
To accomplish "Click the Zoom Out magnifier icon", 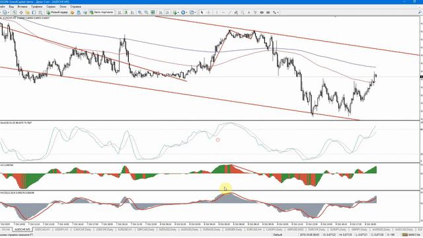I will pos(146,13).
